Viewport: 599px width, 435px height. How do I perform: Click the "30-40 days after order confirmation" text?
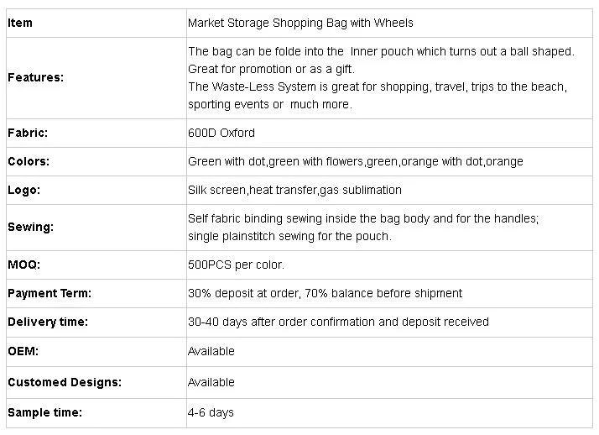tap(338, 322)
